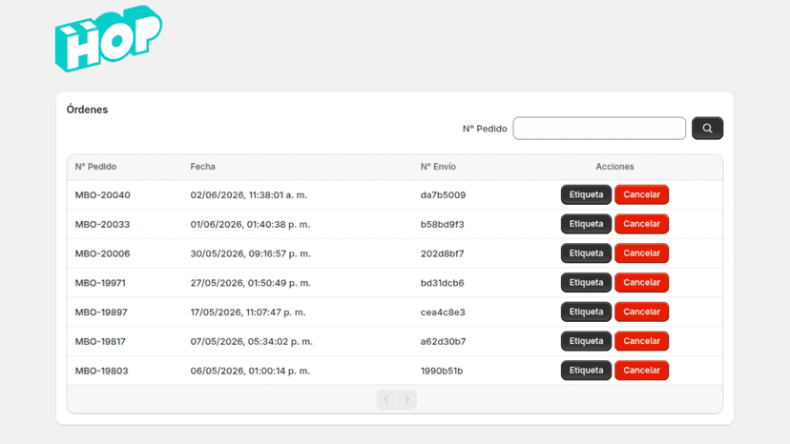Go to previous page with left chevron
This screenshot has width=790, height=444.
[386, 400]
